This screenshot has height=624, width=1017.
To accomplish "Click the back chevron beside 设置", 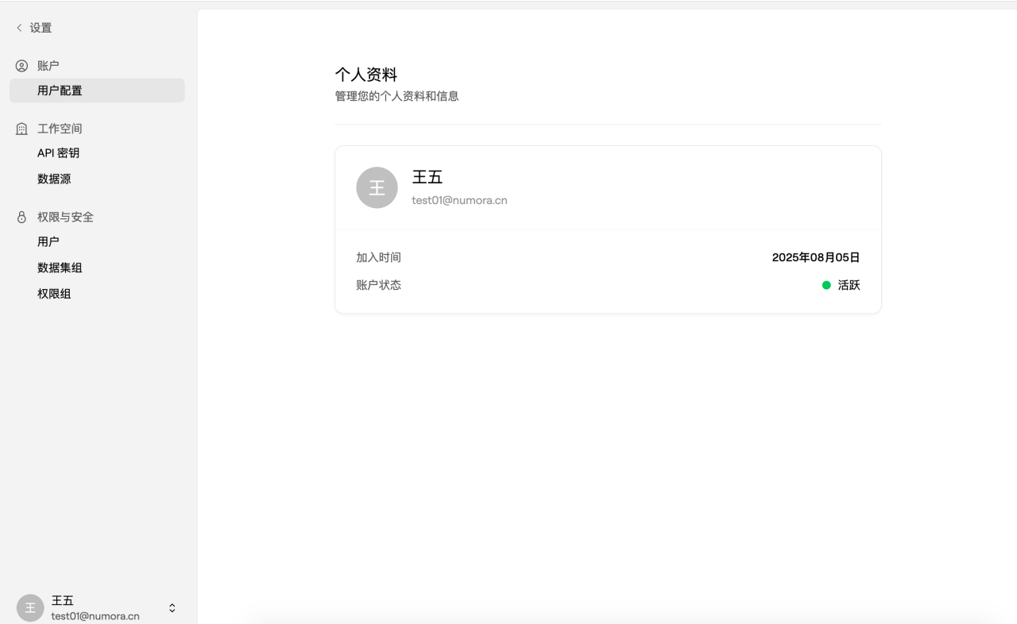I will (18, 27).
